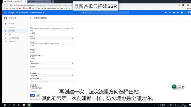Click the description text area at the form top

[52, 23]
